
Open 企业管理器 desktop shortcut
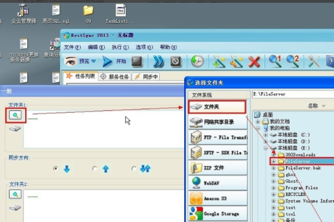pyautogui.click(x=23, y=14)
